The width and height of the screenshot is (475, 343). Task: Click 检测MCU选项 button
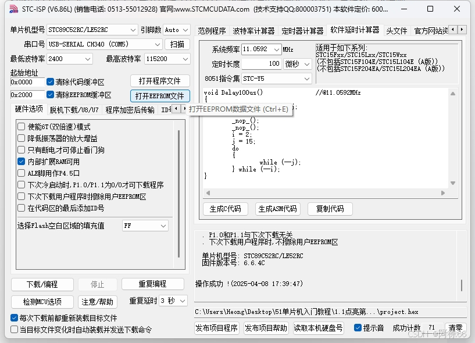(x=42, y=302)
